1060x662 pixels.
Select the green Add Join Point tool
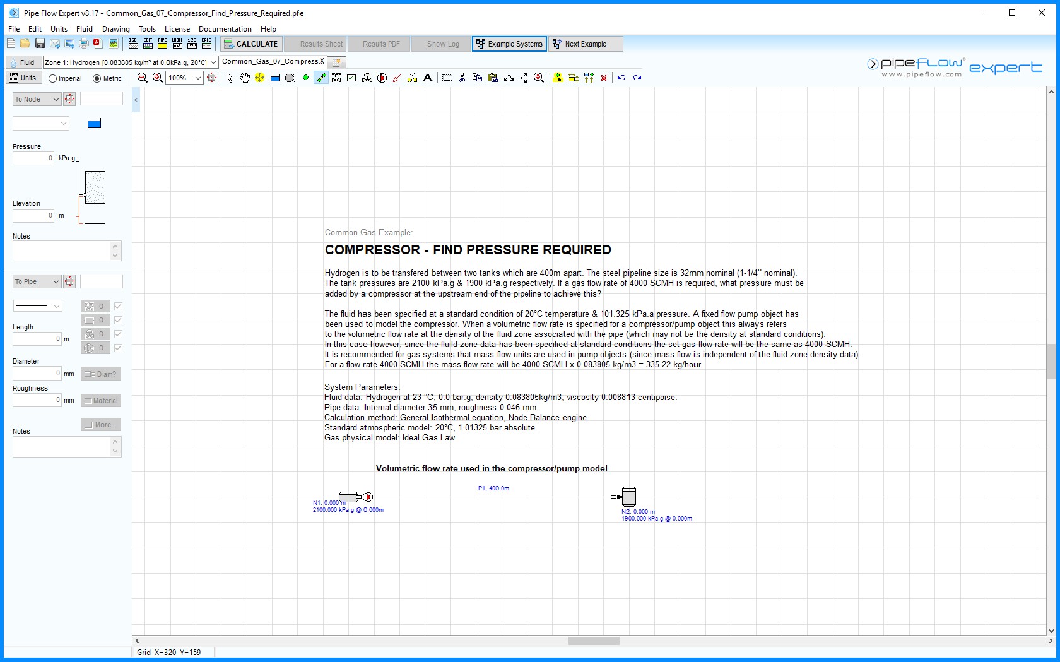point(305,78)
